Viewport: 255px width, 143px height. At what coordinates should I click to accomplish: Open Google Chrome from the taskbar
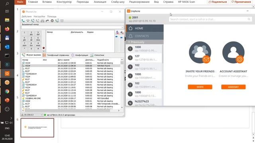click(x=7, y=91)
